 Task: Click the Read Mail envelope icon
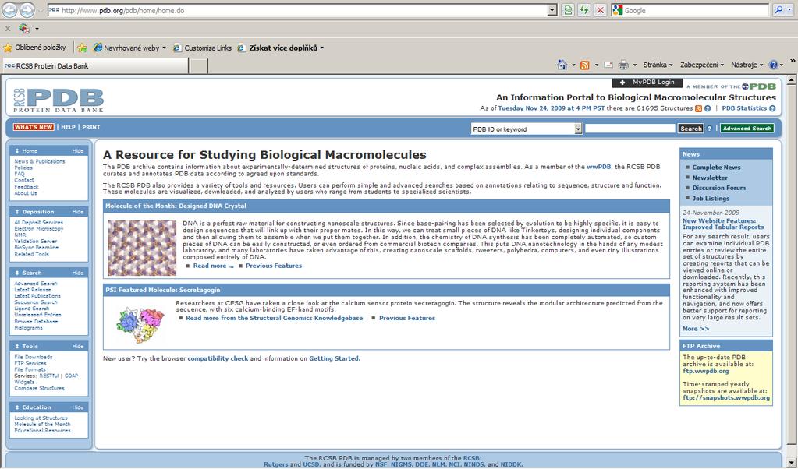coord(608,65)
